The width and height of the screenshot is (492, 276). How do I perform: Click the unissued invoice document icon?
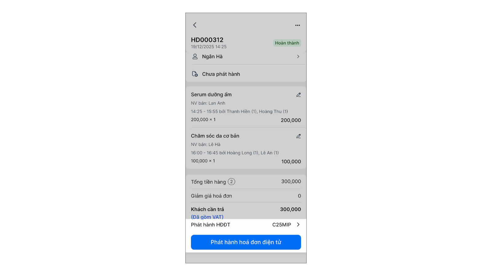[x=195, y=74]
